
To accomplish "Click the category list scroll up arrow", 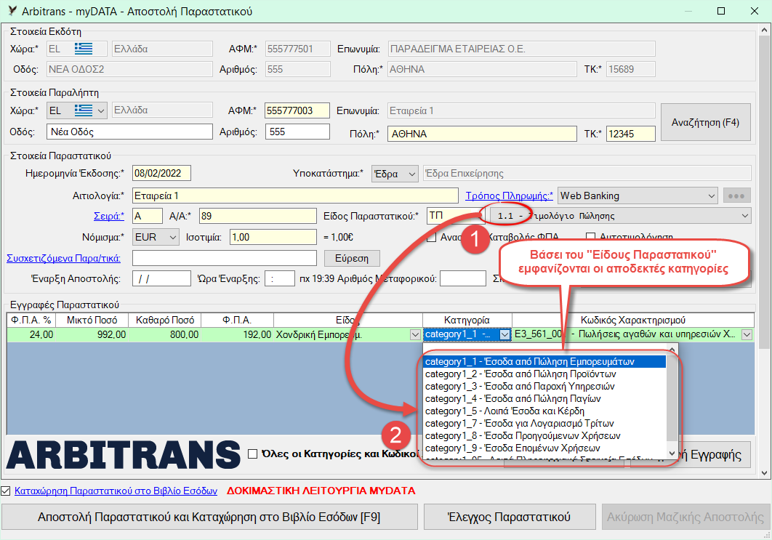I will [672, 350].
